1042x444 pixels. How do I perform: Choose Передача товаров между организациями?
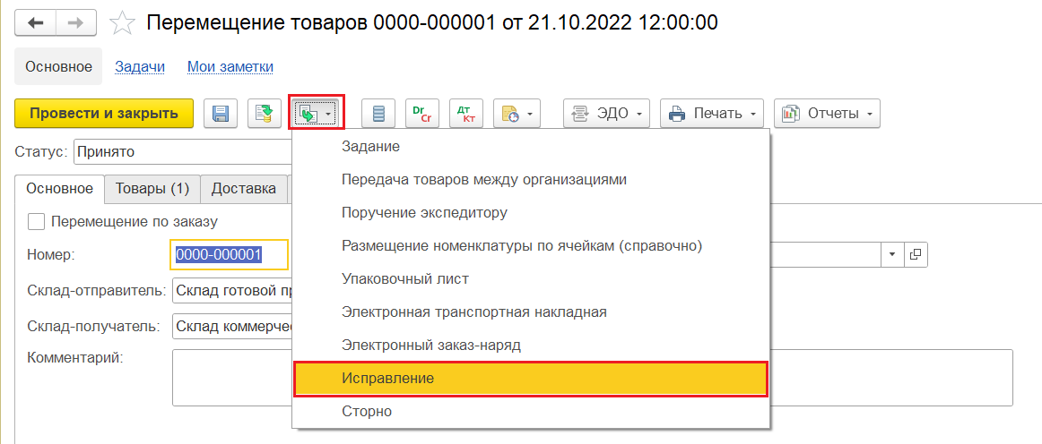[x=531, y=180]
